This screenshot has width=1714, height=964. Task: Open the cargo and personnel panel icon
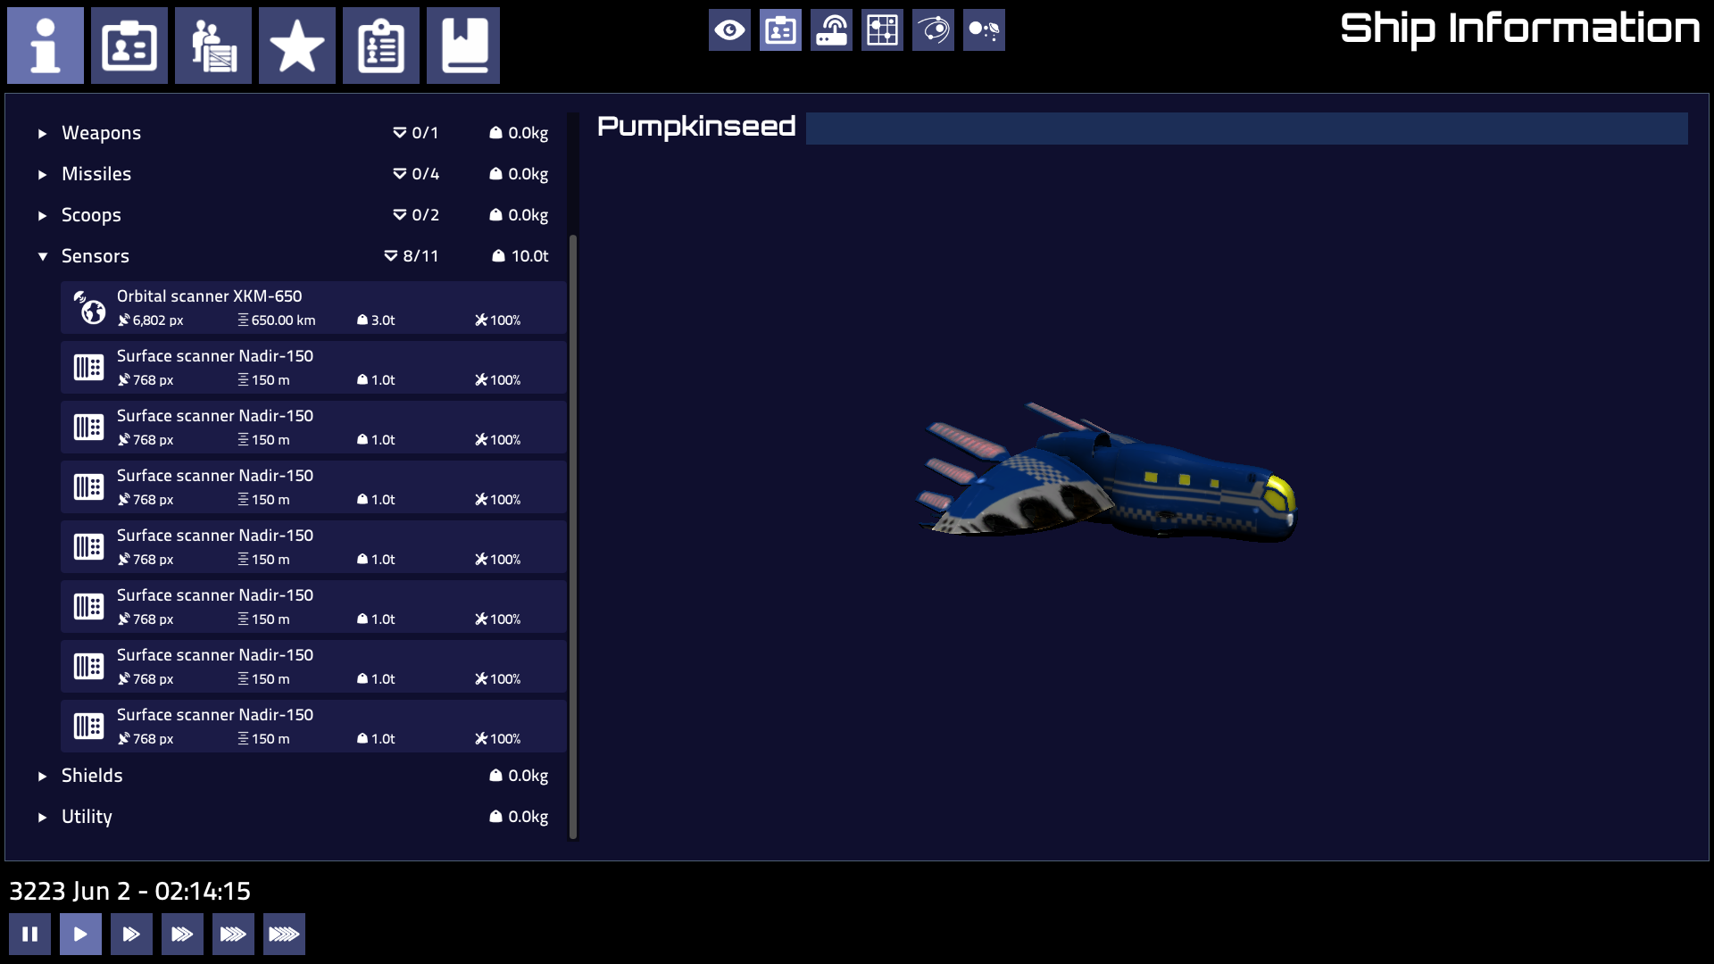pos(213,46)
